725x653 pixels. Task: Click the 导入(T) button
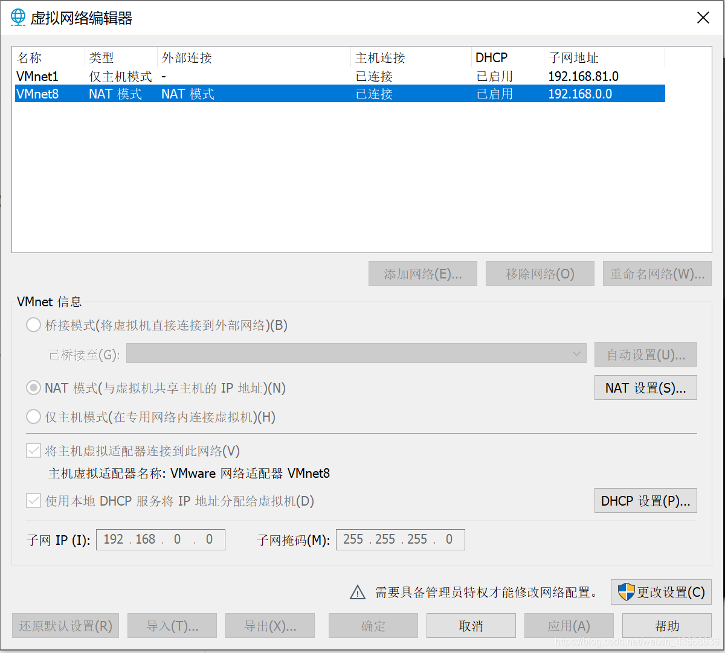coord(172,626)
